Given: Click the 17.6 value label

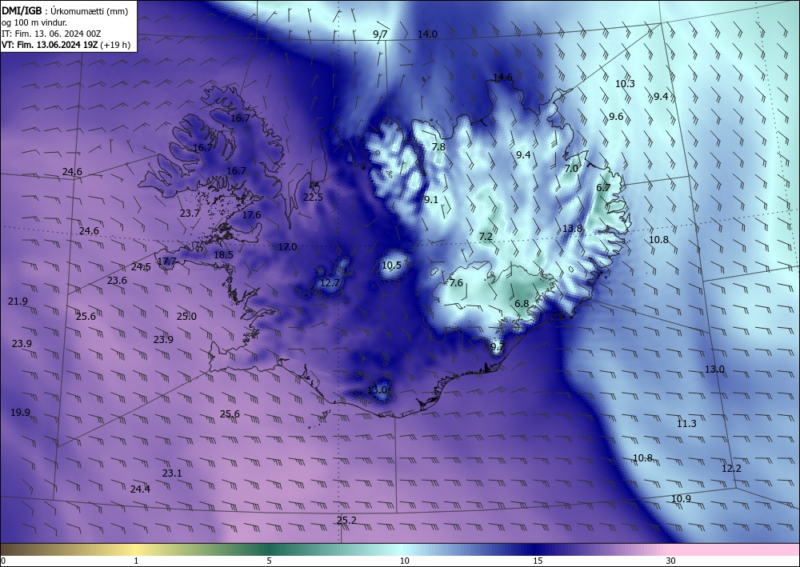Looking at the screenshot, I should (x=251, y=215).
